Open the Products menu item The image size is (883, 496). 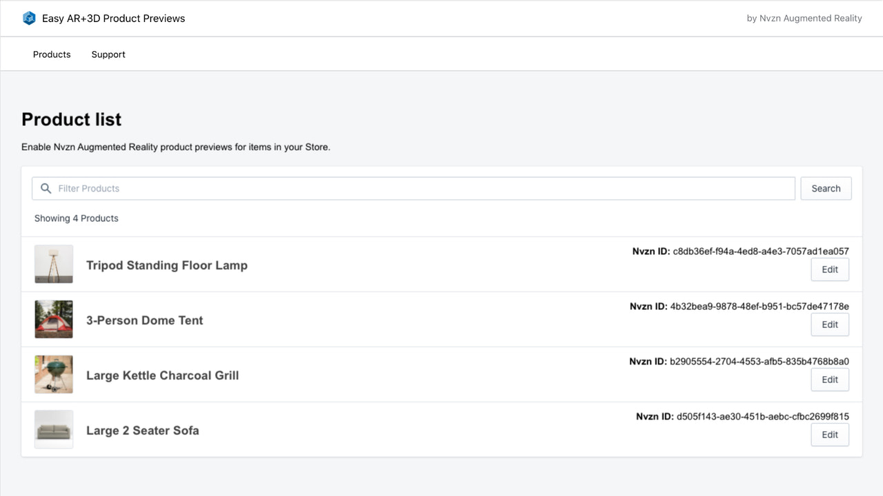tap(52, 54)
